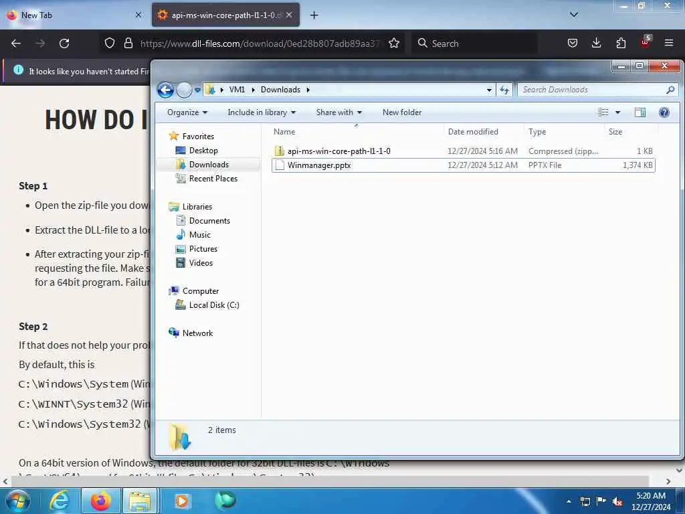
Task: Open Include in library menu
Action: pyautogui.click(x=262, y=112)
